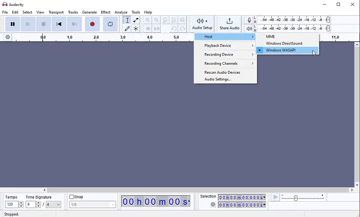This screenshot has width=360, height=217.
Task: Click the Share Audio button
Action: click(x=229, y=24)
